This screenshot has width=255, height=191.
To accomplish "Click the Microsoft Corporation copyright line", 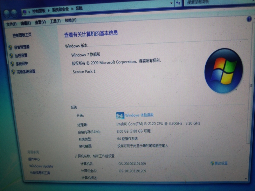I will coord(117,62).
